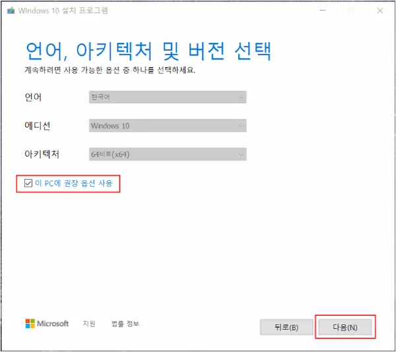Click the 언어 field label
The height and width of the screenshot is (352, 396).
tap(33, 97)
